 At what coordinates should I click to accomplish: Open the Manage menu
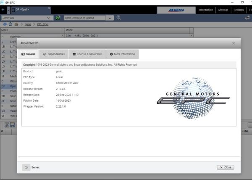(223, 10)
